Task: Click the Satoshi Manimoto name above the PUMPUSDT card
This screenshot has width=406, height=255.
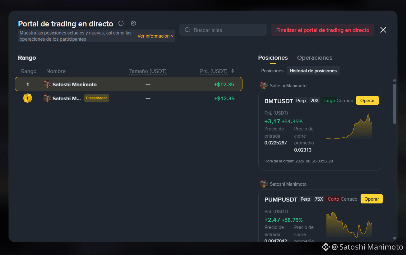Action: pos(288,184)
